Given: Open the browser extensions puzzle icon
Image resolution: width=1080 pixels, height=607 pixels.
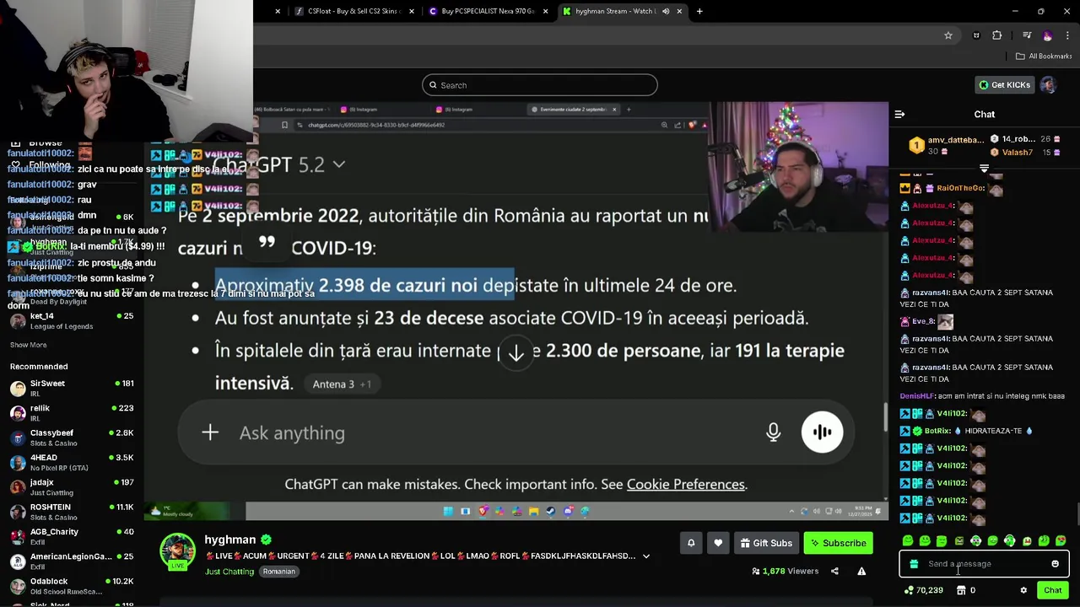Looking at the screenshot, I should 997,35.
